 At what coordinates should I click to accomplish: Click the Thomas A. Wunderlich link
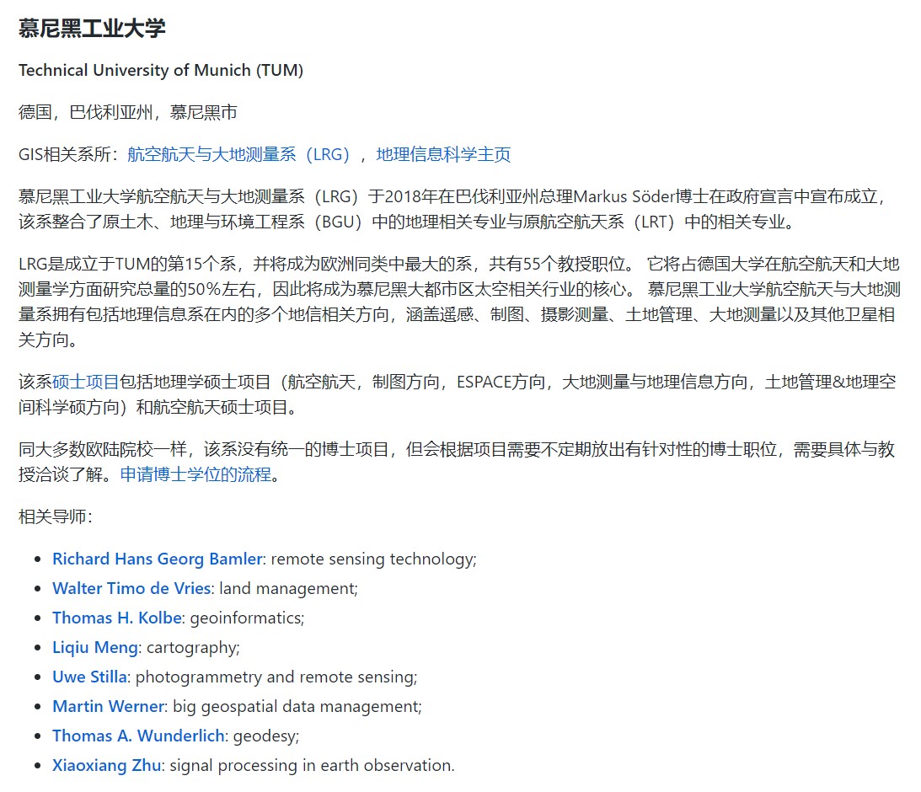tap(138, 736)
